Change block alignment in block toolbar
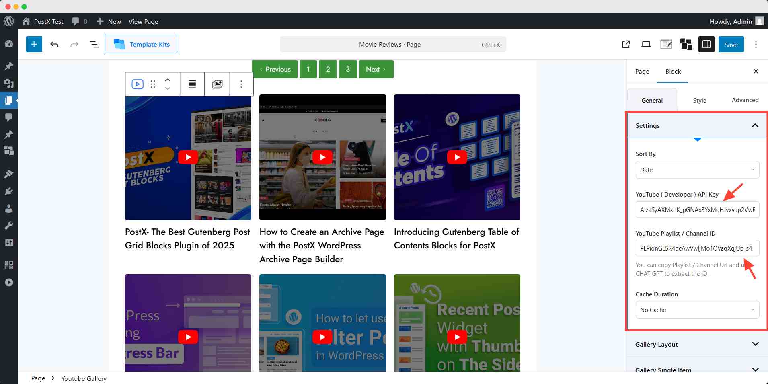This screenshot has height=384, width=768. 192,84
